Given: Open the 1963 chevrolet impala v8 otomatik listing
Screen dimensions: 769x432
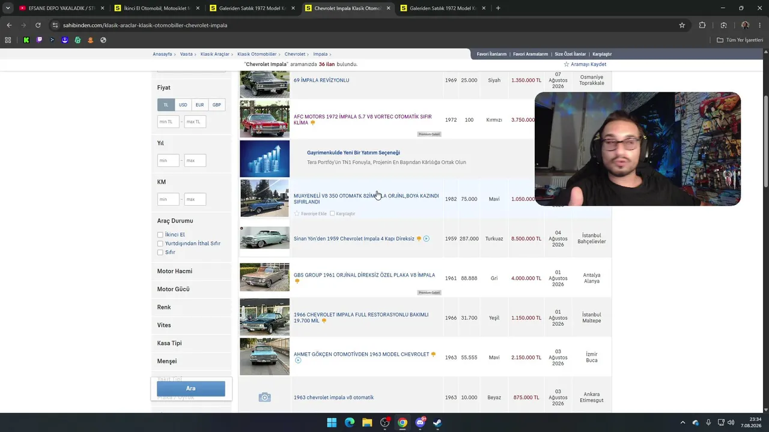Looking at the screenshot, I should pyautogui.click(x=333, y=397).
